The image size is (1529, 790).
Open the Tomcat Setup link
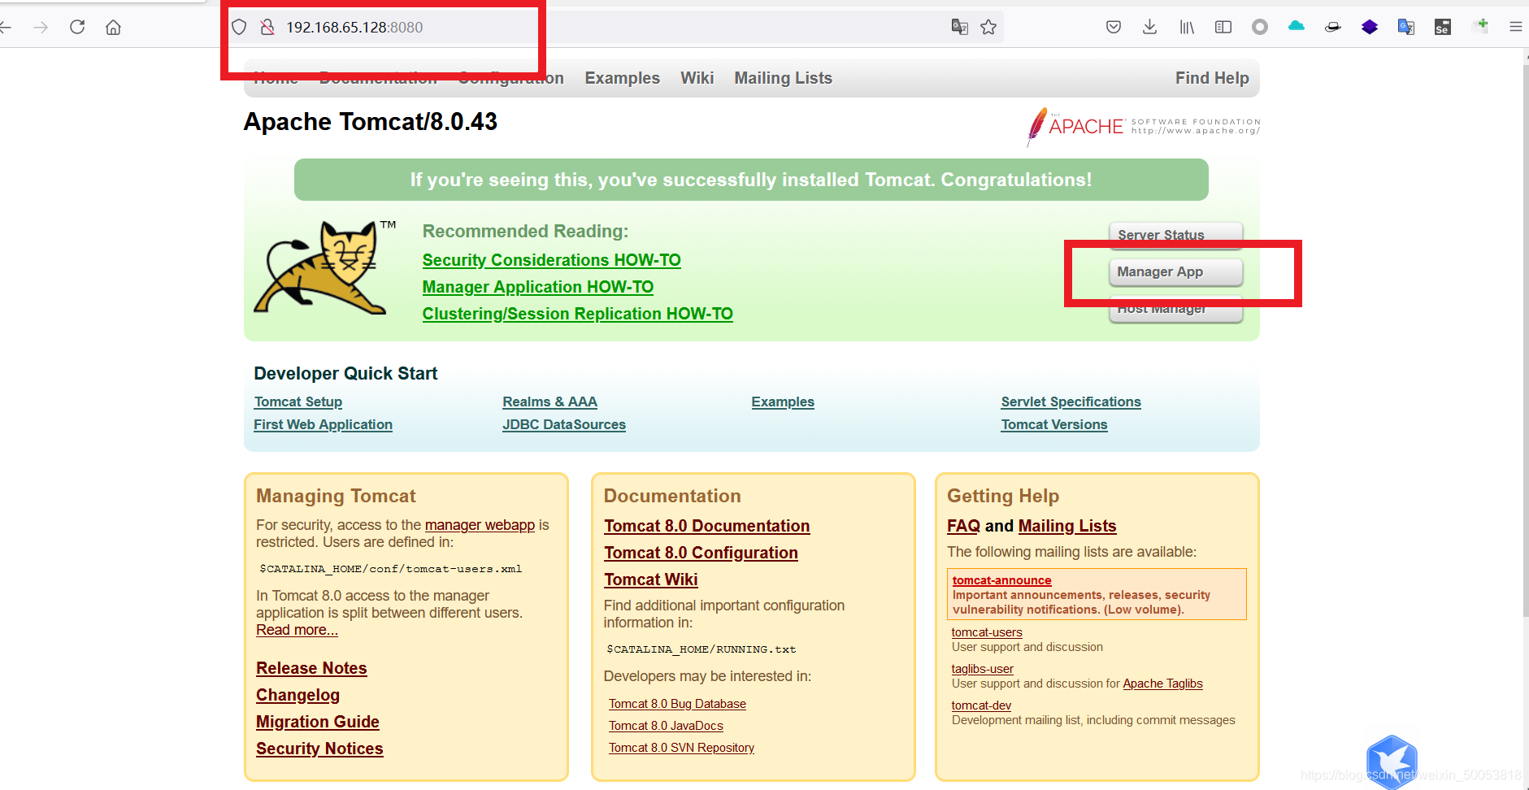pos(298,402)
